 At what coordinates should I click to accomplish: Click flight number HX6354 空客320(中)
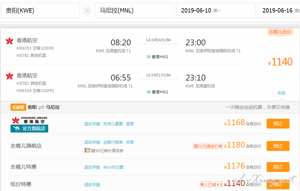tap(35, 90)
